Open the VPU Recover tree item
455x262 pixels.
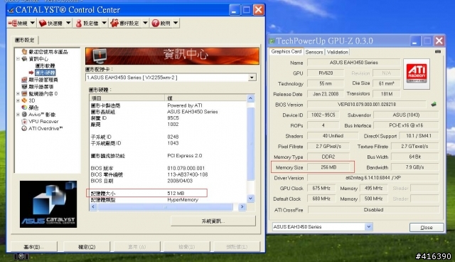click(43, 122)
